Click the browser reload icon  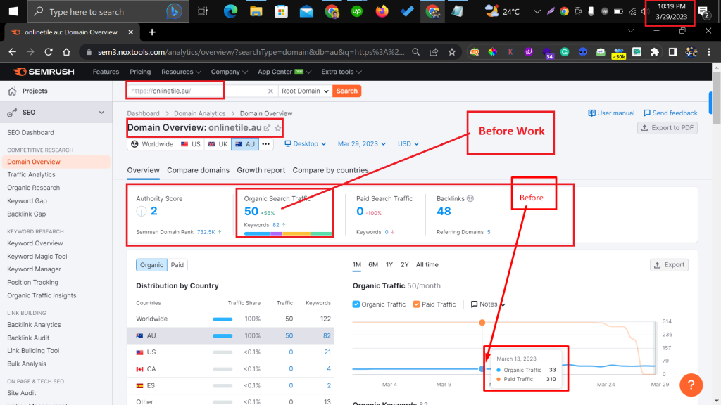pos(48,52)
